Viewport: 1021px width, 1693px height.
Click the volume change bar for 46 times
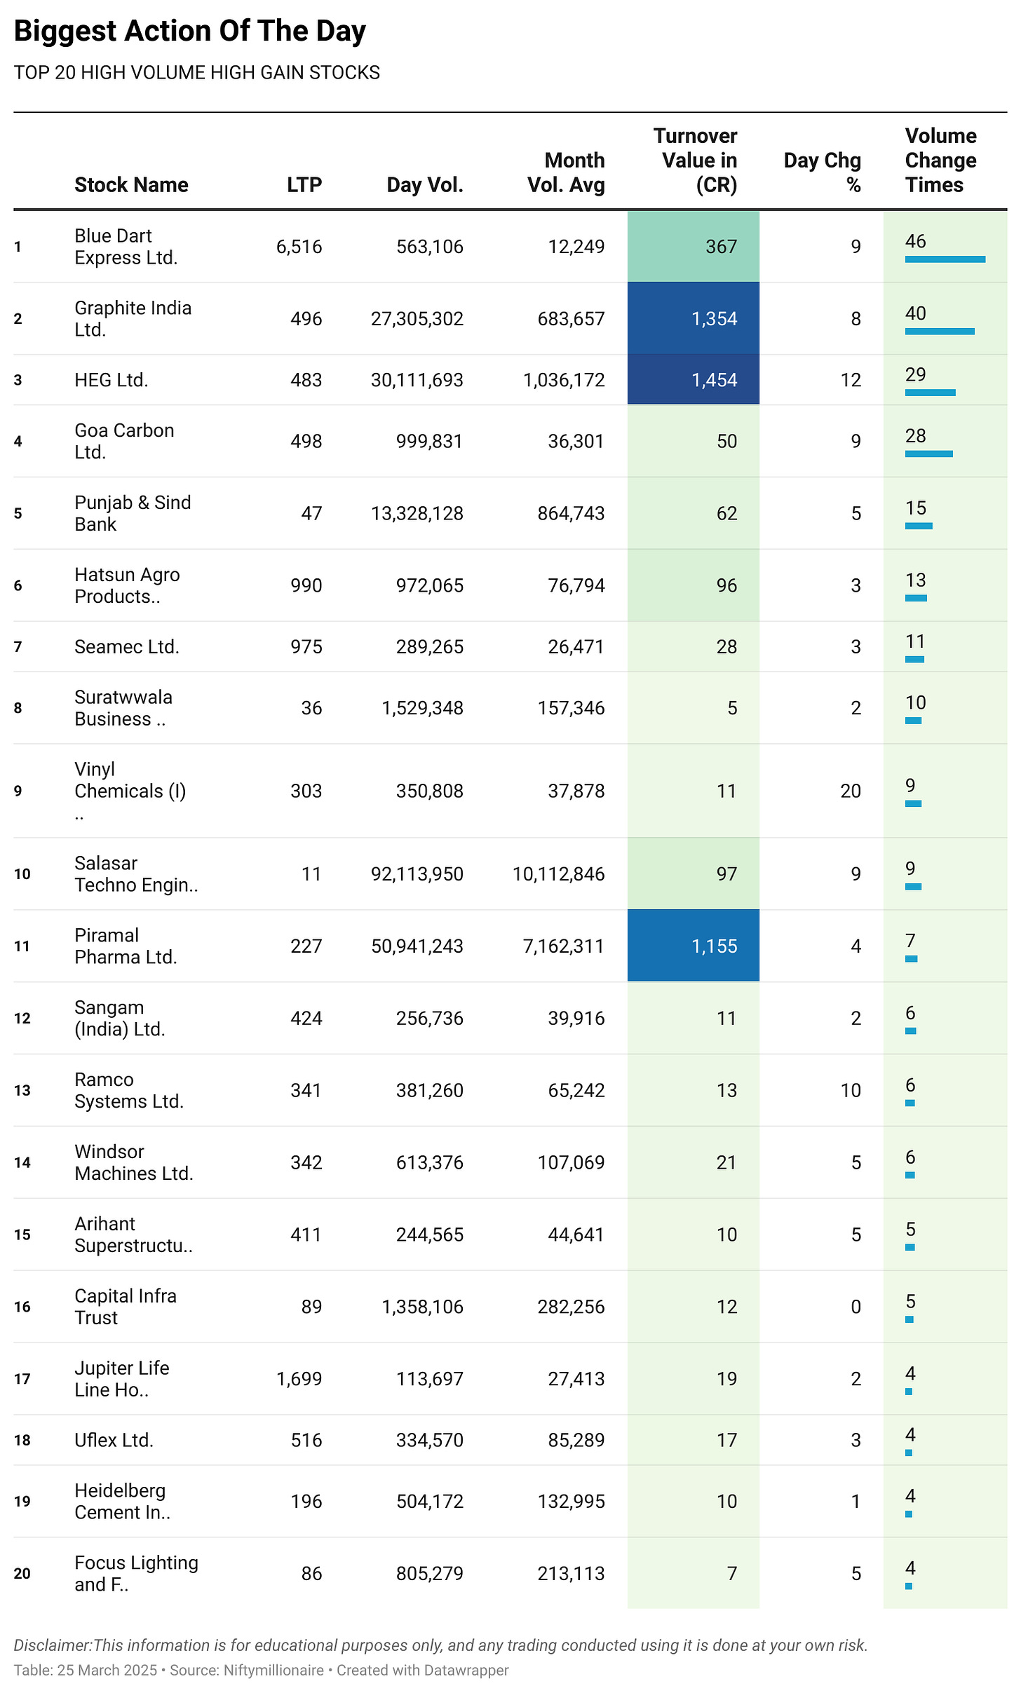tap(945, 259)
